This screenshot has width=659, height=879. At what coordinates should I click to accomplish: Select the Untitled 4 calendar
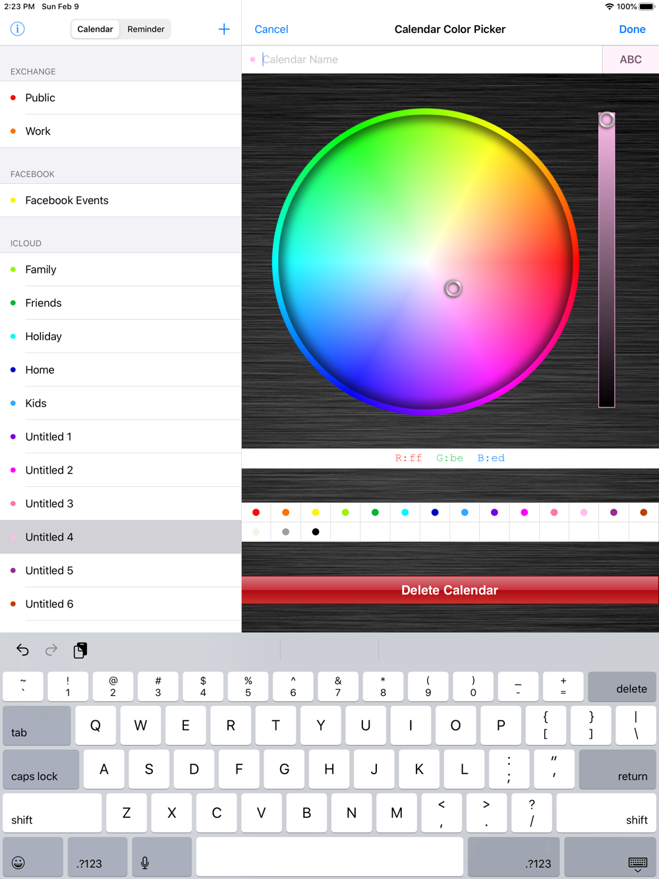[121, 537]
